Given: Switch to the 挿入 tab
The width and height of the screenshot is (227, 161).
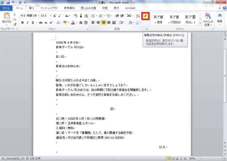Looking at the screenshot, I should click(31, 8).
